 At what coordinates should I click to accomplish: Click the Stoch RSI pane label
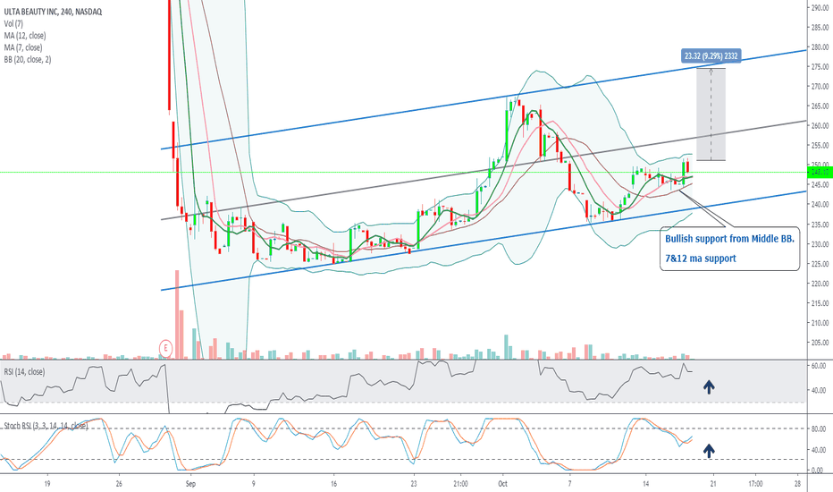[46, 426]
